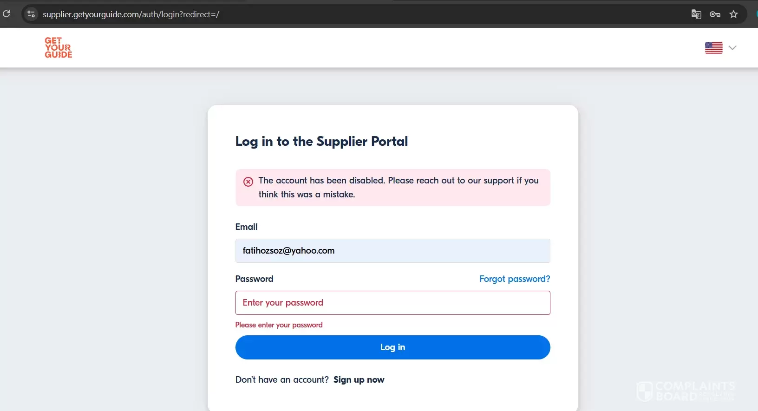Click the Please enter your password warning
758x411 pixels.
point(279,325)
